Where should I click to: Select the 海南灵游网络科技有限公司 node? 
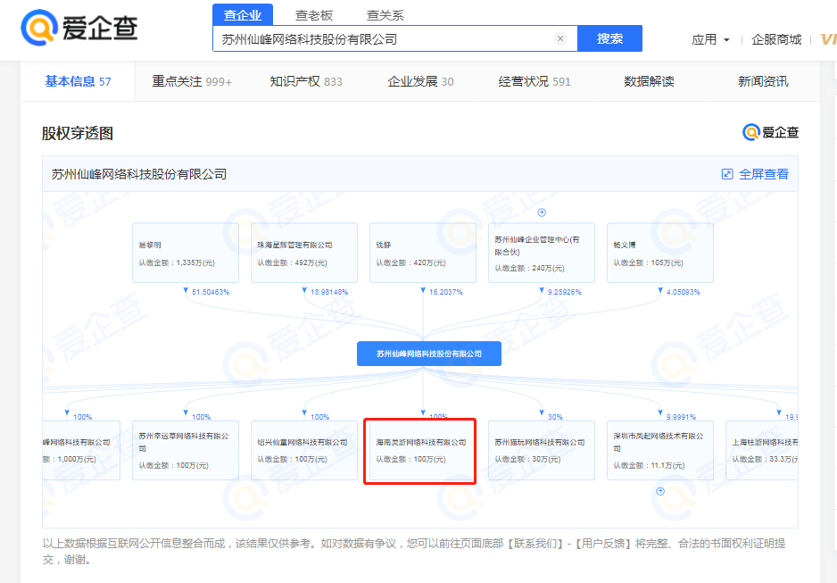pyautogui.click(x=420, y=451)
